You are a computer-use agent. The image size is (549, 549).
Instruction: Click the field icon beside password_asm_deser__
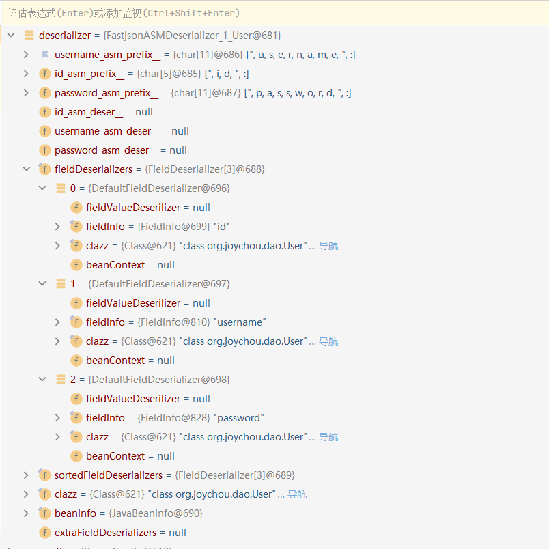(45, 150)
